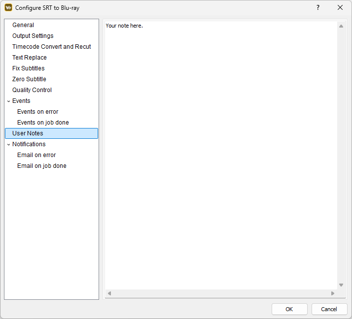Image resolution: width=352 pixels, height=319 pixels.
Task: Click the scroll down arrow in notes
Action: 341,285
